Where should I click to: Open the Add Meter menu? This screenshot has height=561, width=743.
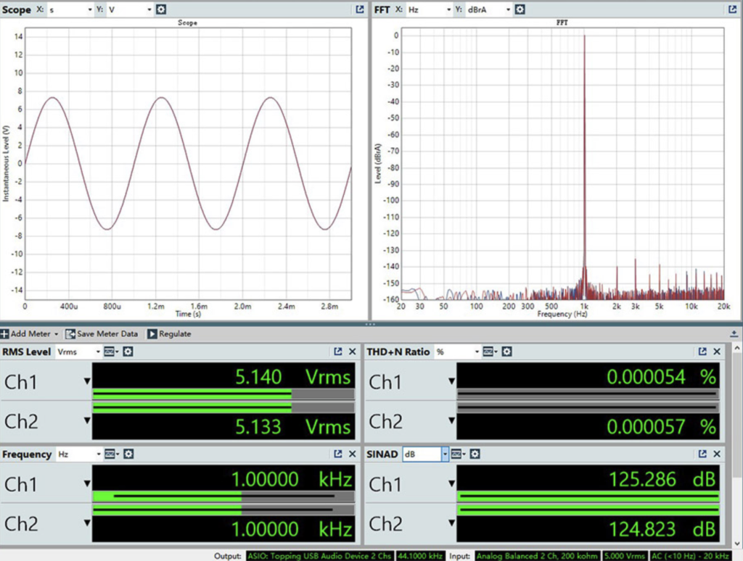tap(30, 334)
